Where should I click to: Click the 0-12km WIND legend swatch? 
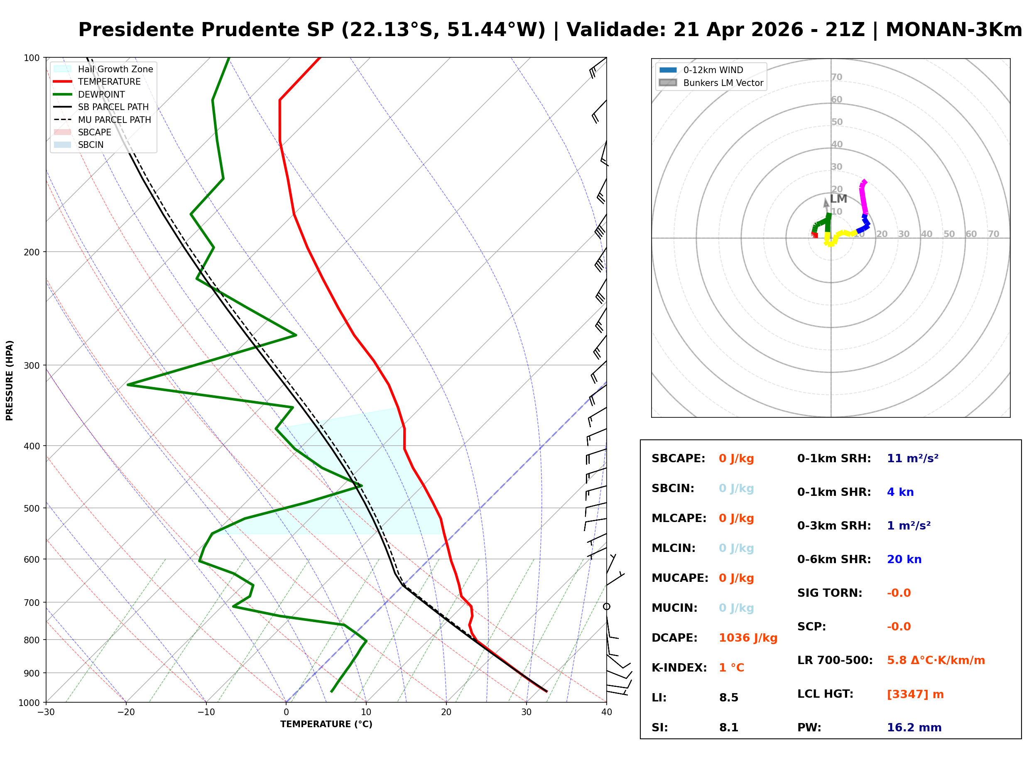click(669, 70)
